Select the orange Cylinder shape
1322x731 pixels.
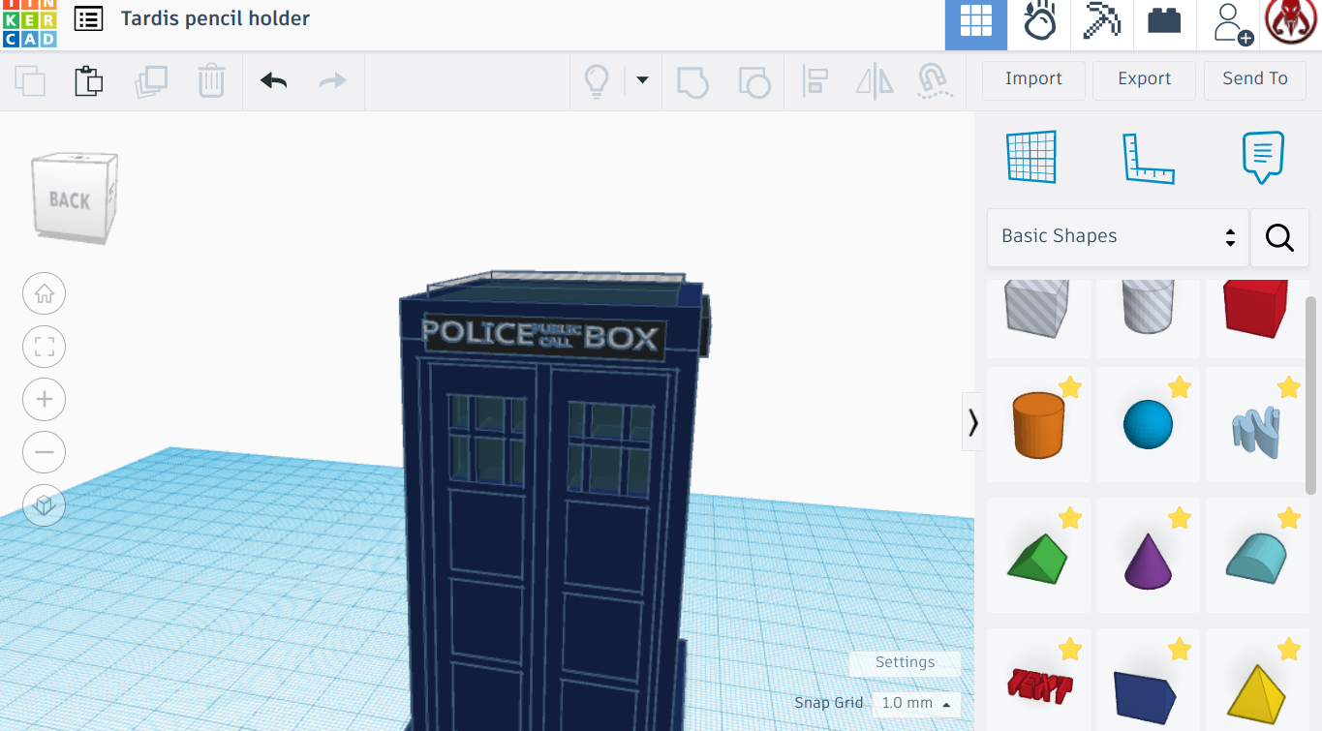pyautogui.click(x=1037, y=425)
